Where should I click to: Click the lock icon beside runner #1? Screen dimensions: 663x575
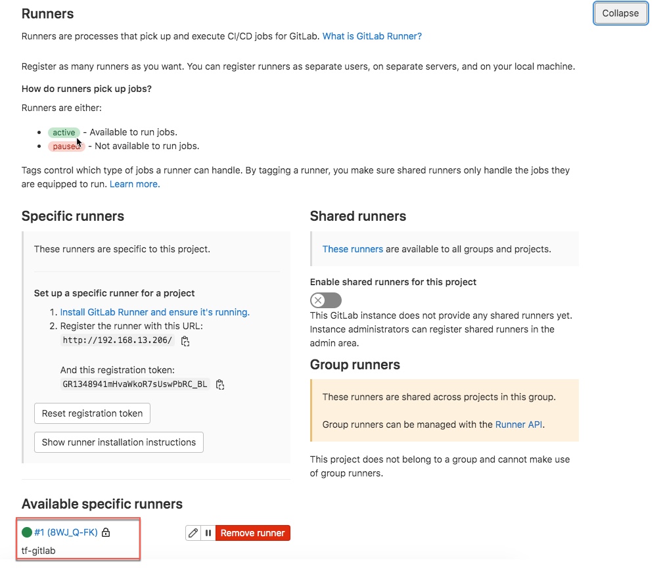tap(106, 532)
